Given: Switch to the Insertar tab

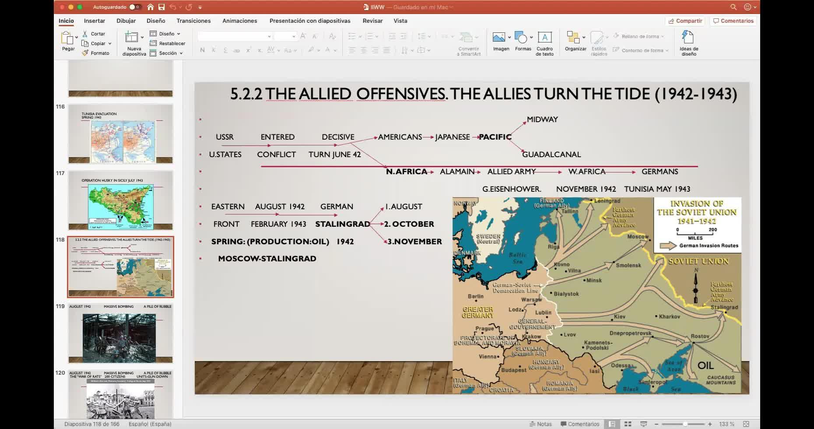Looking at the screenshot, I should click(95, 21).
